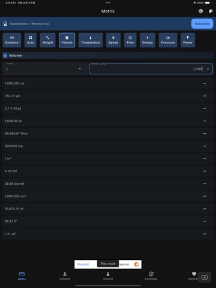The width and height of the screenshot is (216, 288).
Task: Tap the 2,113.38 pt value
Action: [x=13, y=109]
